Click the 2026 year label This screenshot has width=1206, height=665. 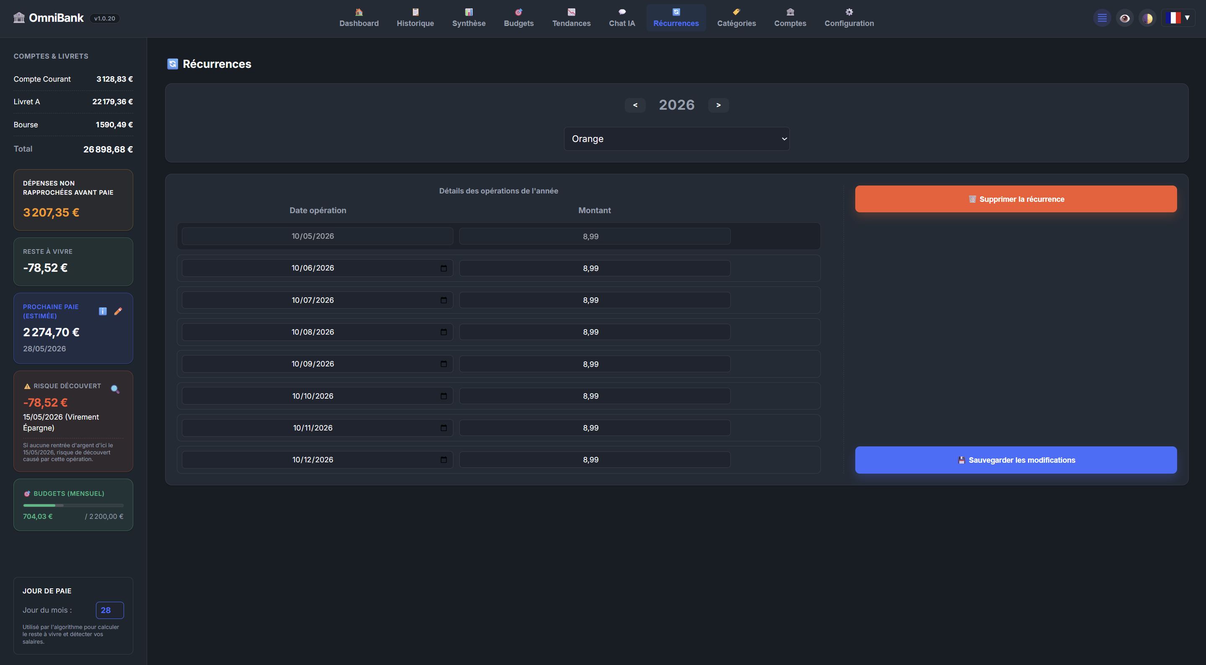pyautogui.click(x=676, y=105)
